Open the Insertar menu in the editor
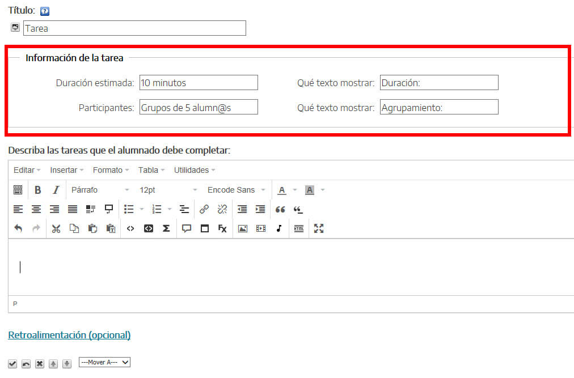Screen dimensions: 574x378 64,169
